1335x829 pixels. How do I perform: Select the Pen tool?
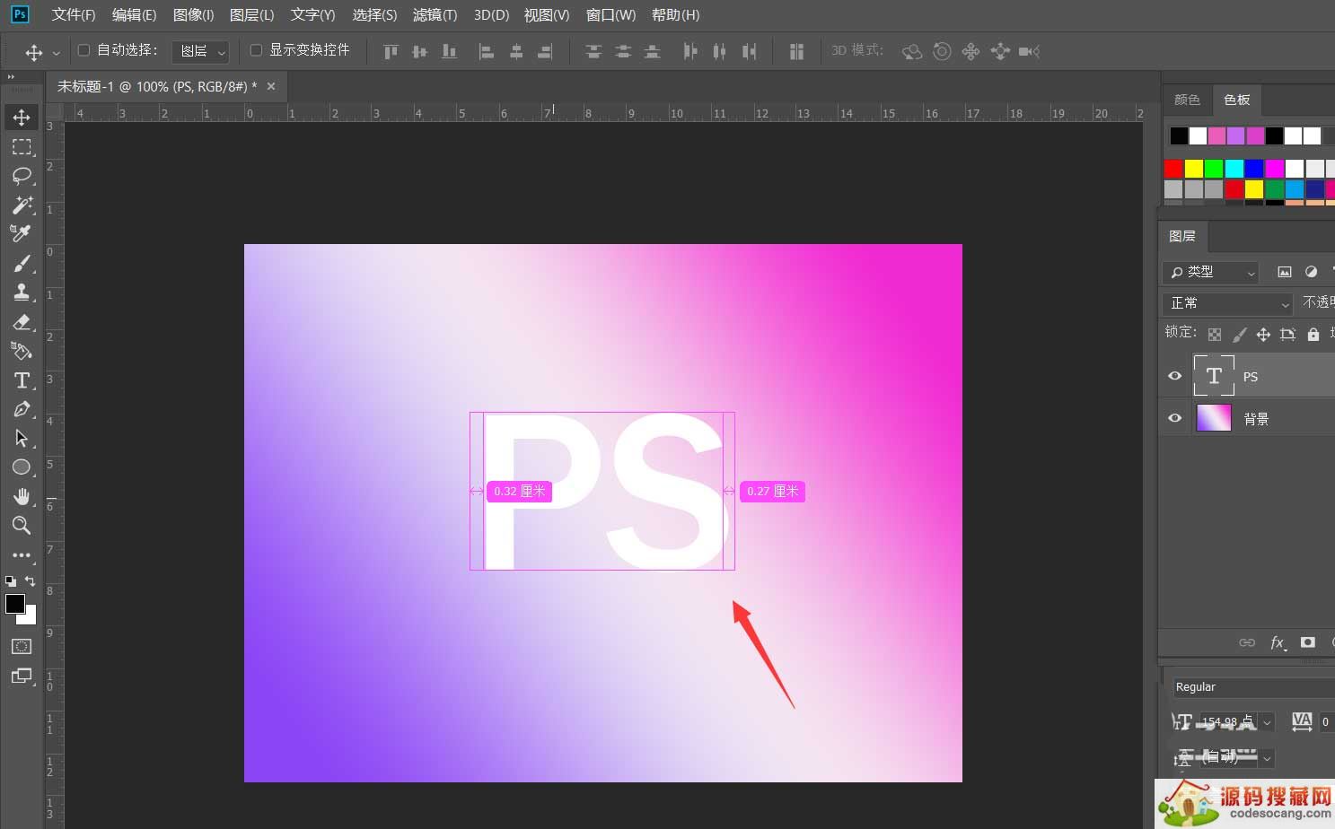click(22, 409)
